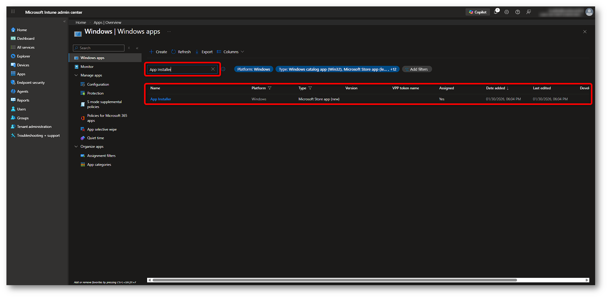Open the Columns dropdown
Viewport: 608px width, 298px height.
click(x=230, y=52)
